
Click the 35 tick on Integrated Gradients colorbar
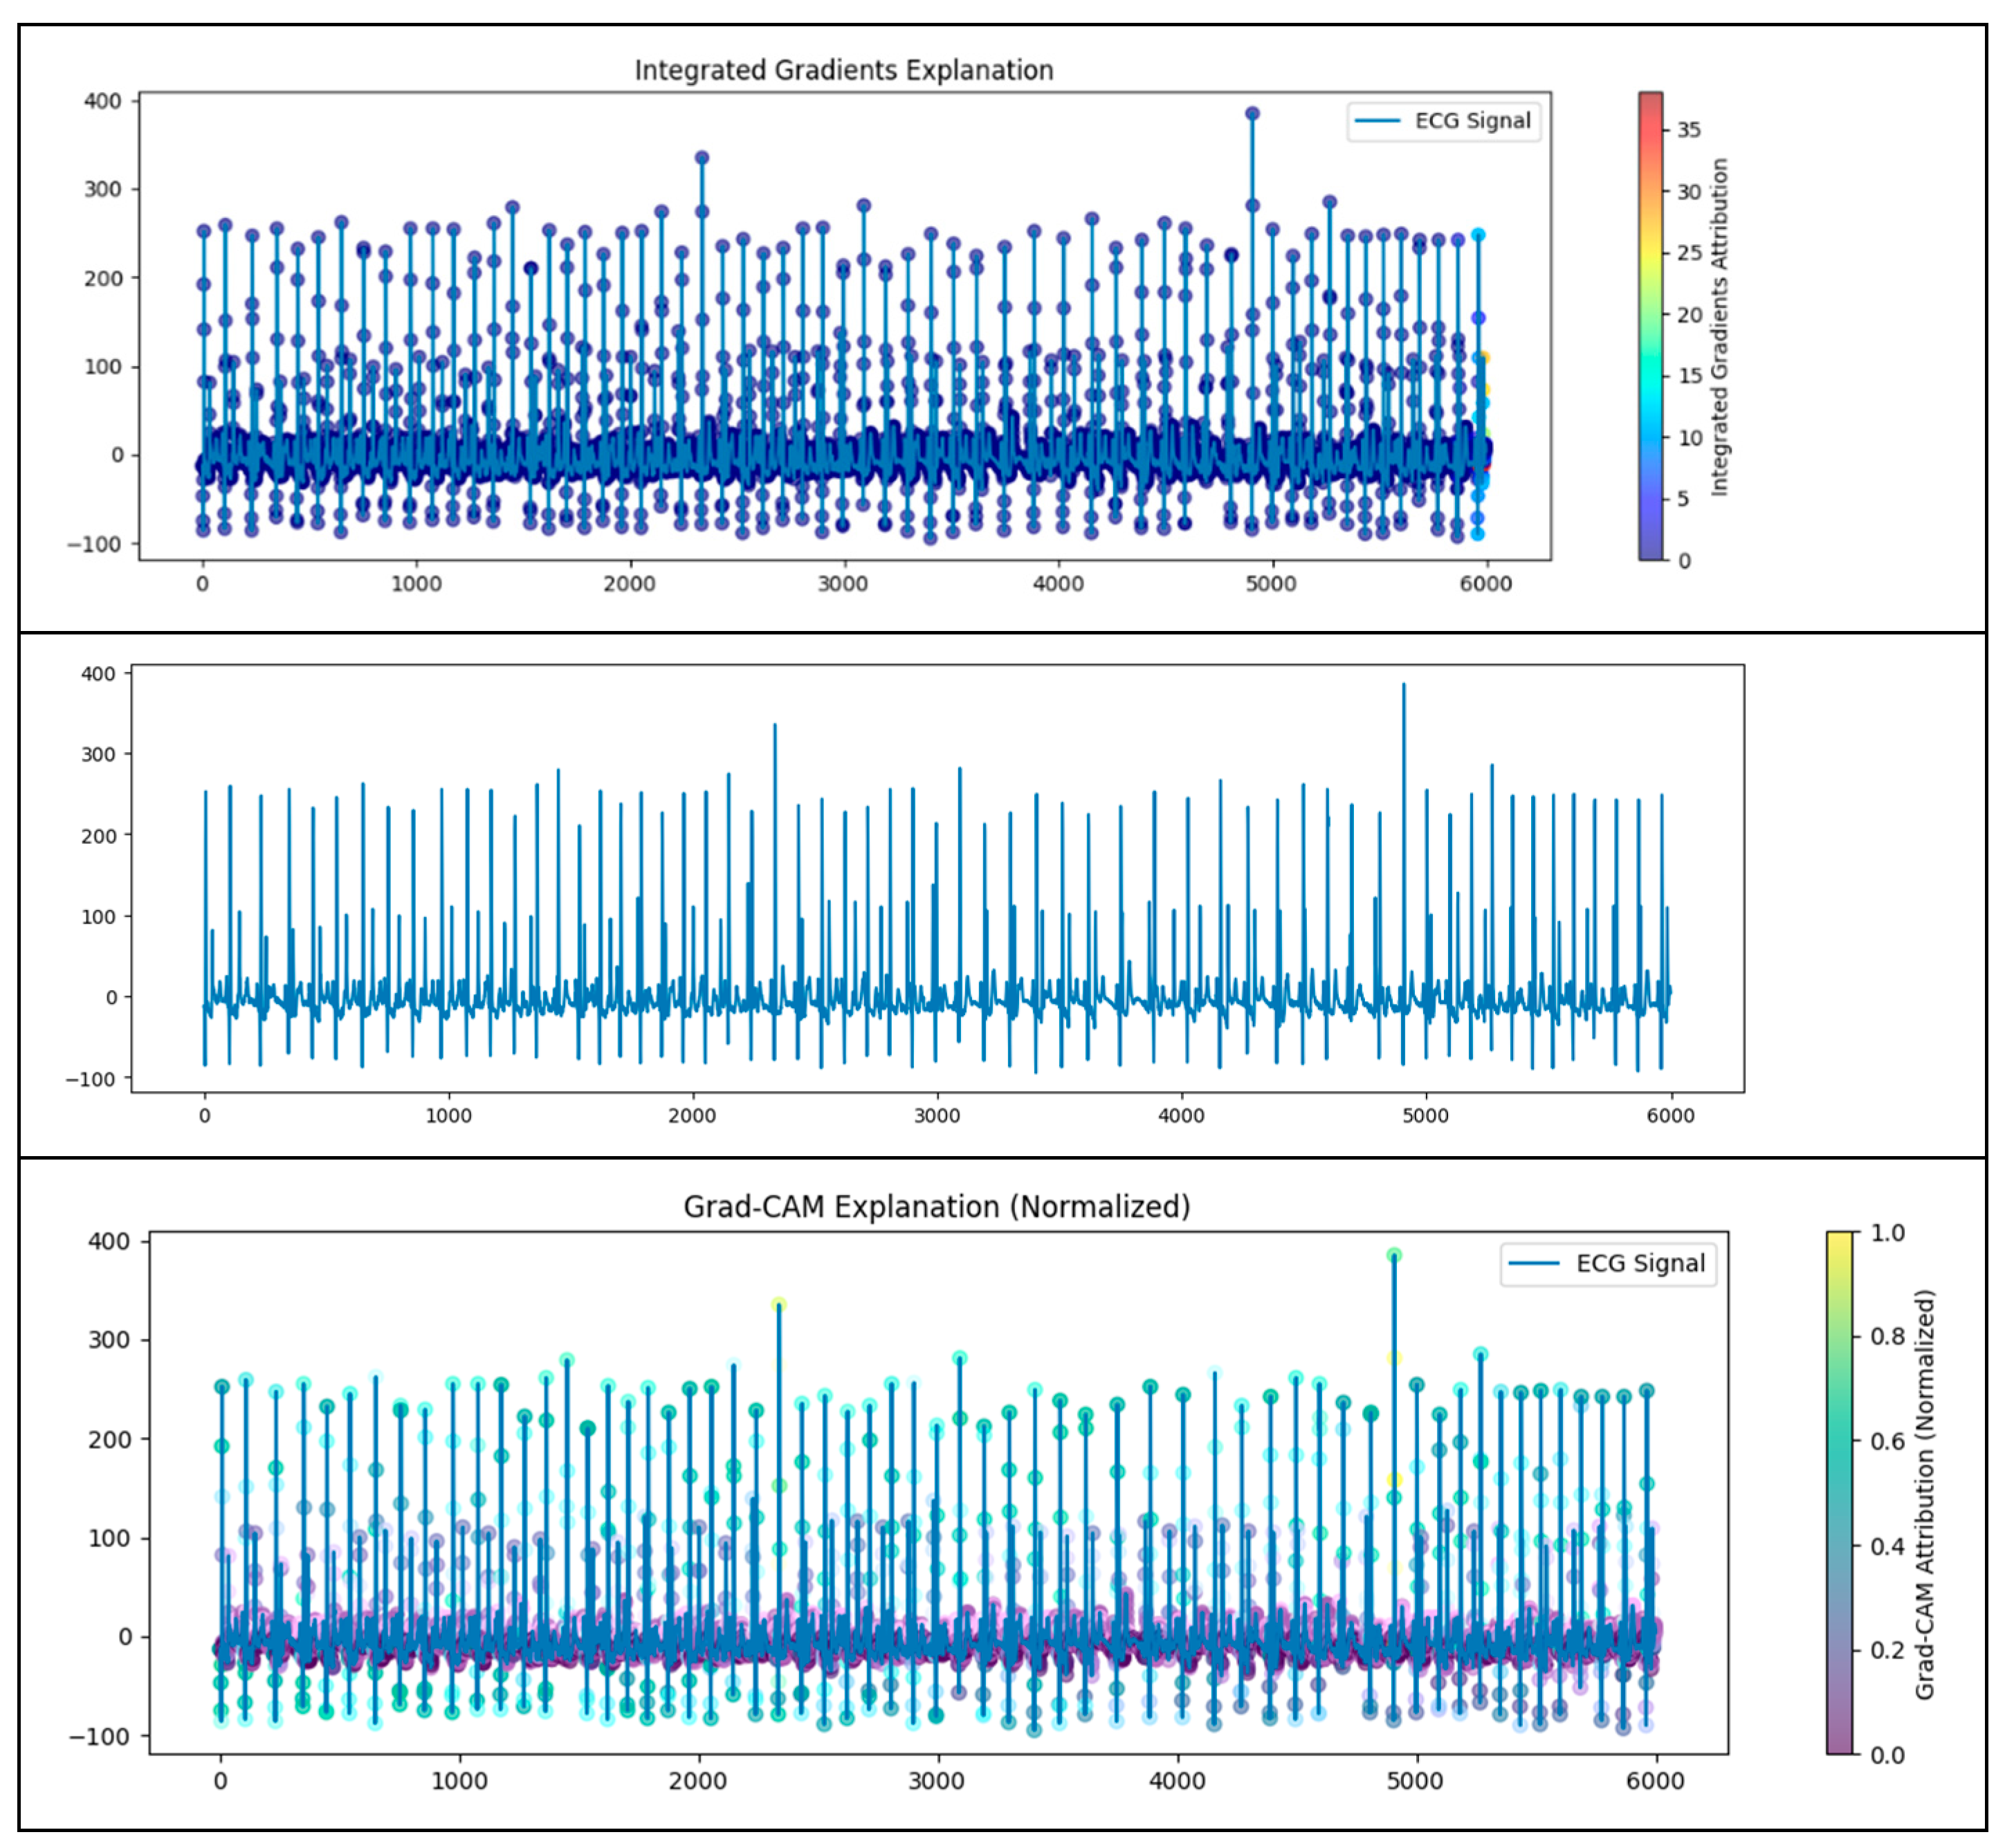pos(1688,130)
